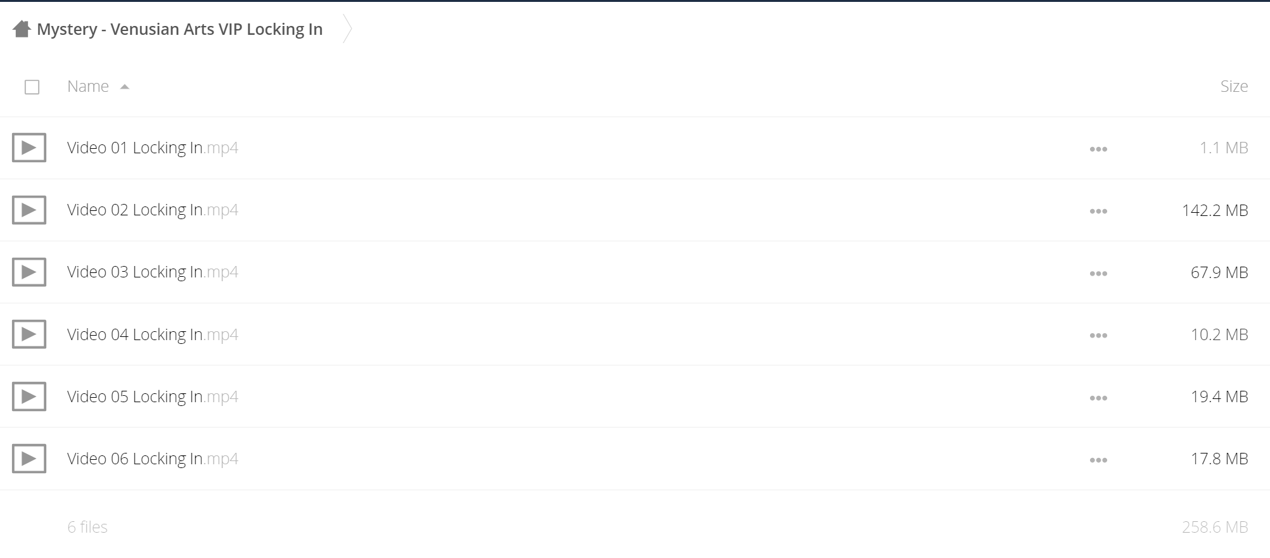Click video icon for Video 04 Locking In
Screen dimensions: 1270x558
(x=29, y=334)
